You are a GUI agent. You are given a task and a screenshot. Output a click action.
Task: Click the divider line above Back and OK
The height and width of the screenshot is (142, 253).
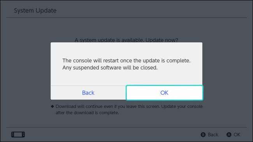[88, 86]
